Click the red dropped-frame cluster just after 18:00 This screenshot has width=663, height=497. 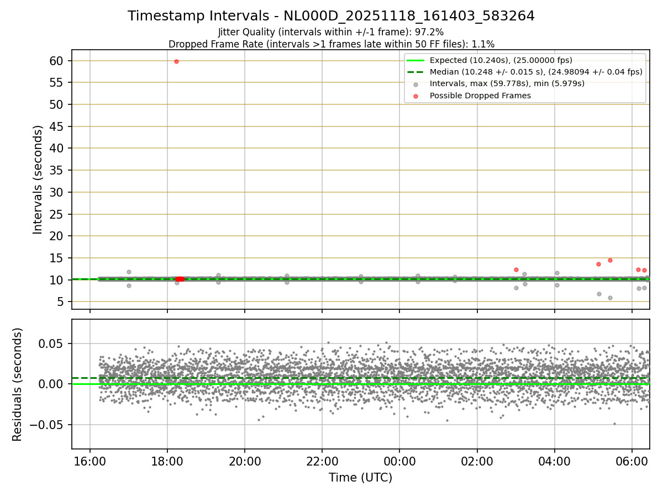(x=180, y=279)
